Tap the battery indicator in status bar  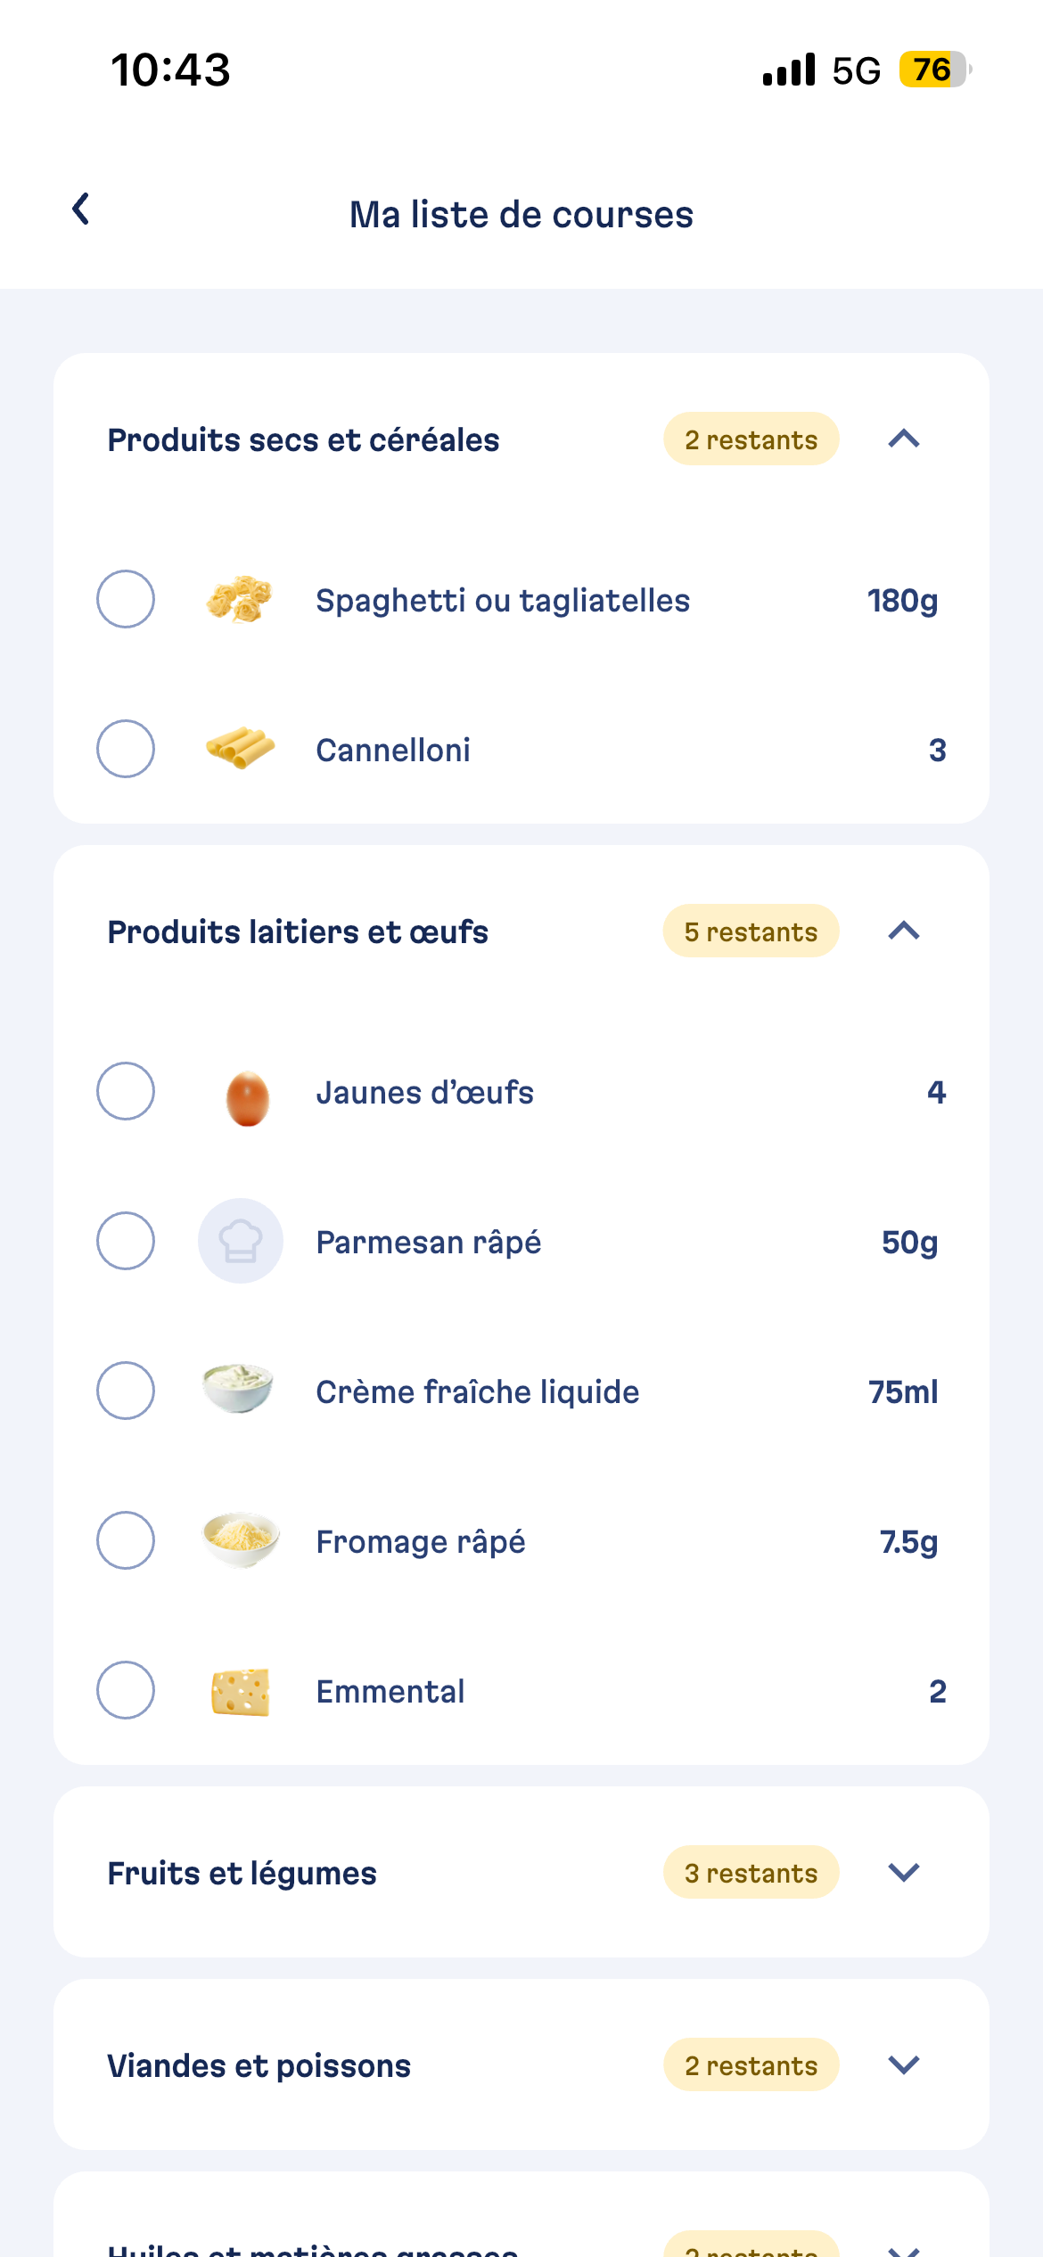tap(933, 70)
